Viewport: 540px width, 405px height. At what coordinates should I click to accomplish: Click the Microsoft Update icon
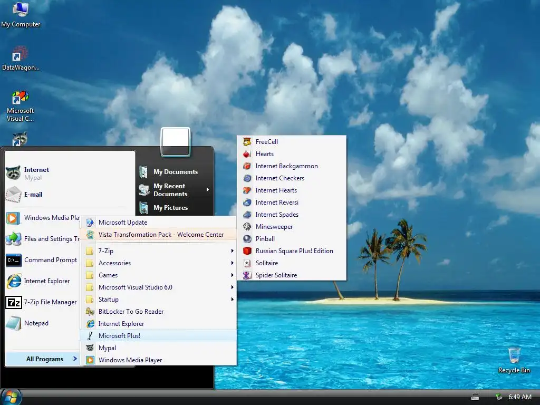pyautogui.click(x=90, y=223)
